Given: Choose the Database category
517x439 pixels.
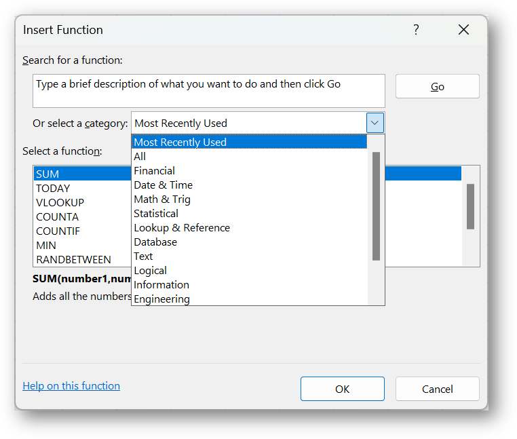Looking at the screenshot, I should click(249, 242).
